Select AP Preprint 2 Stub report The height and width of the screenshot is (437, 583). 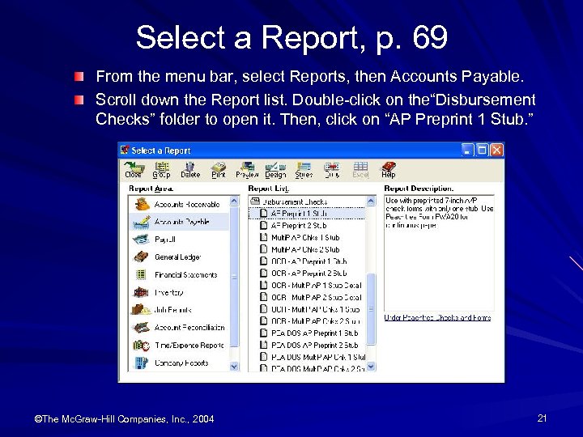click(x=293, y=226)
